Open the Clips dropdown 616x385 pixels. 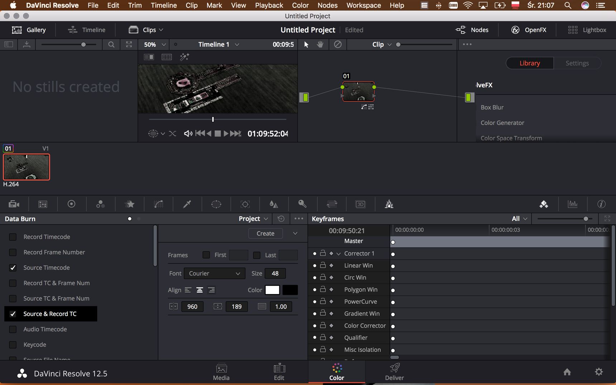click(146, 30)
